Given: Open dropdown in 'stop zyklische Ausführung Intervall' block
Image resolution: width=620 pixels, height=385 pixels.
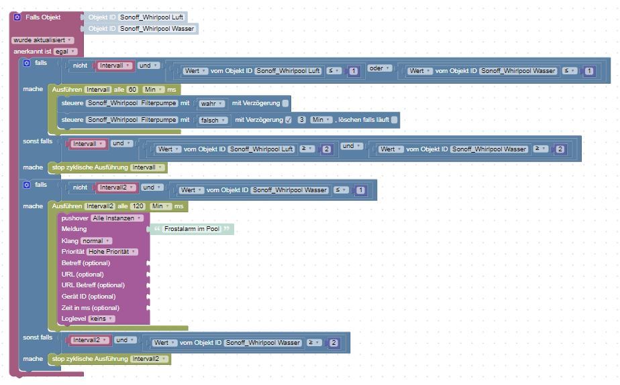Looking at the screenshot, I should (148, 167).
